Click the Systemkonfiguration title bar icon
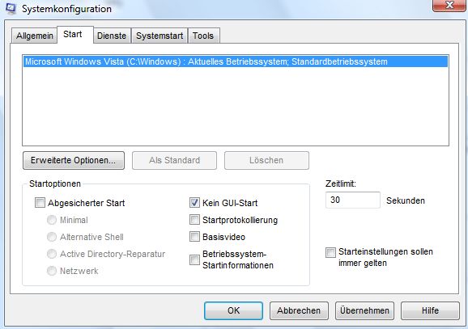 point(11,8)
